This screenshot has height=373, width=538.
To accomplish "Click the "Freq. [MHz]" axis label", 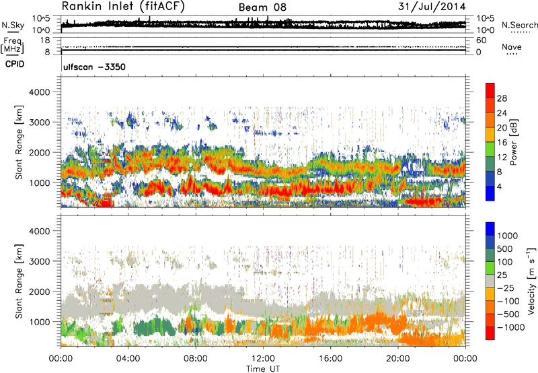I will coord(12,45).
